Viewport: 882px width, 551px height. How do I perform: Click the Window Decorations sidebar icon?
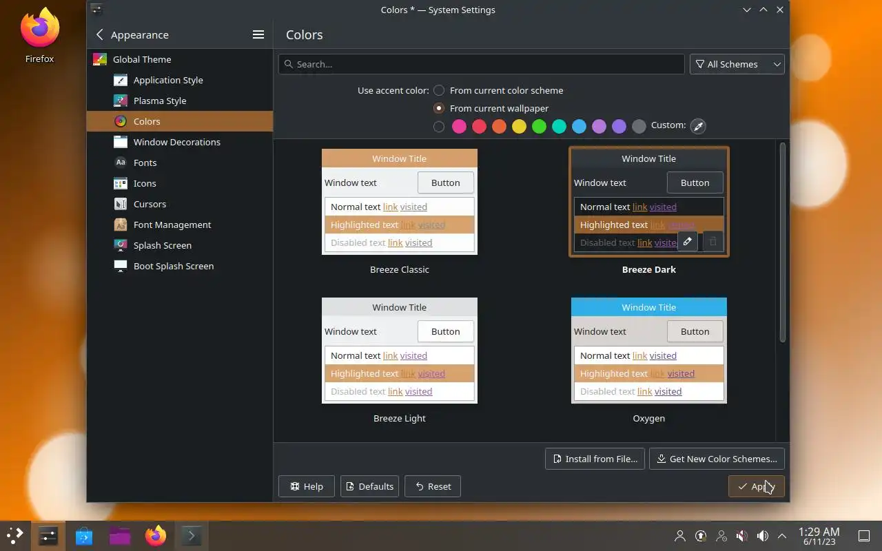[121, 142]
